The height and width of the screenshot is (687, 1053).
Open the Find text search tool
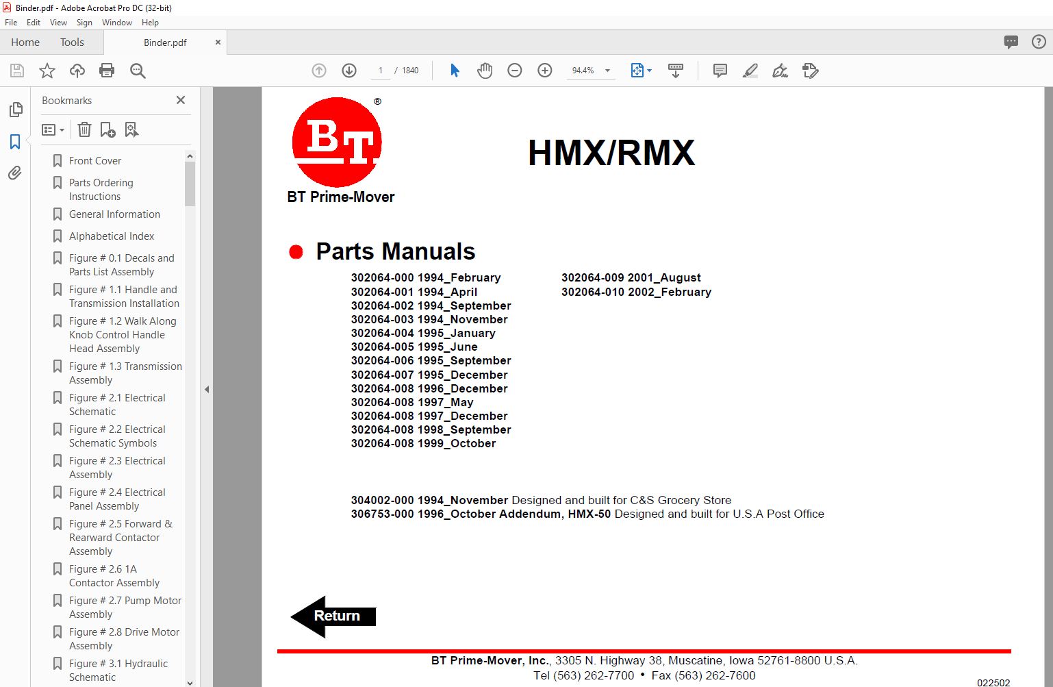pos(138,71)
